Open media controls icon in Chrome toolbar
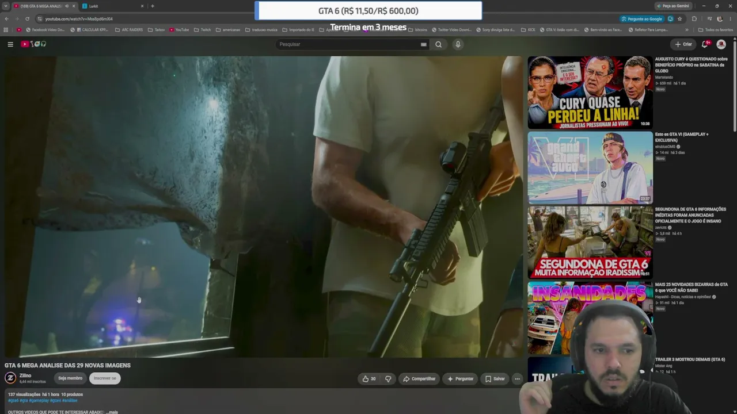Viewport: 737px width, 414px height. [x=709, y=19]
